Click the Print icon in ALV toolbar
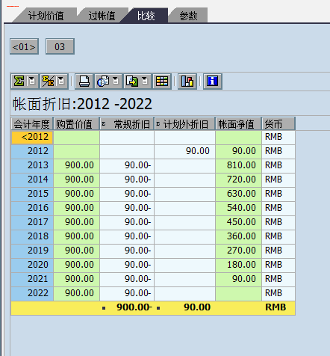 (x=84, y=82)
